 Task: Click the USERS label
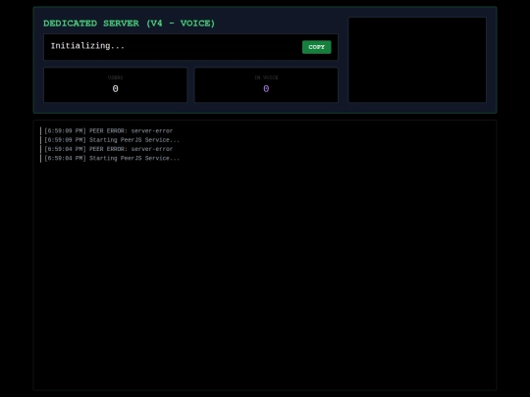click(115, 77)
